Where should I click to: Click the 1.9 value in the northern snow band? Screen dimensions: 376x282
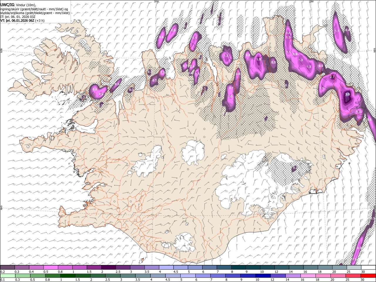point(258,59)
